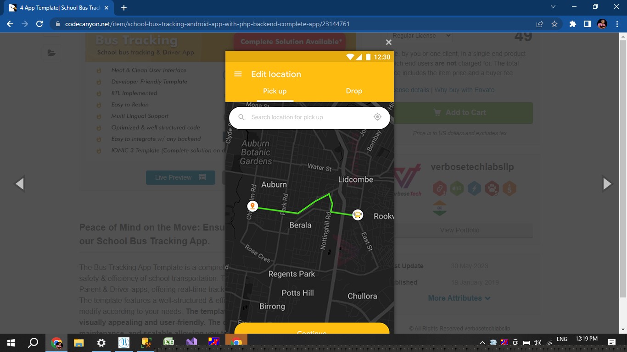Viewport: 627px width, 352px height.
Task: Open File Explorer from the taskbar
Action: [79, 342]
